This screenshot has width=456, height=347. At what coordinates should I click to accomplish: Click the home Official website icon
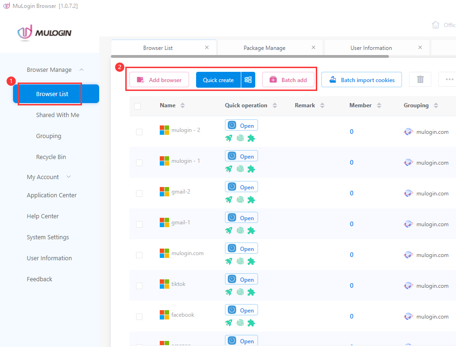436,25
